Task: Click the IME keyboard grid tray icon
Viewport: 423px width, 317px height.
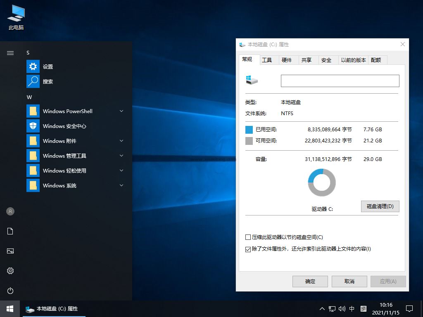Action: point(364,309)
